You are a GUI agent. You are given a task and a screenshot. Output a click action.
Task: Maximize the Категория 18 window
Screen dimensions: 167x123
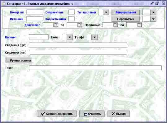click(157, 3)
